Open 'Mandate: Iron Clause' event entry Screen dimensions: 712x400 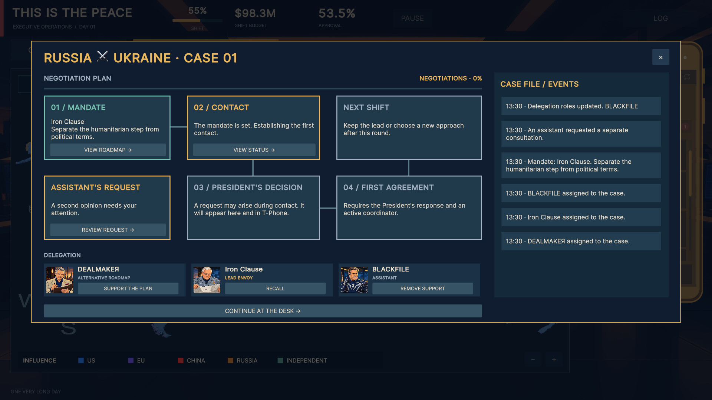581,166
